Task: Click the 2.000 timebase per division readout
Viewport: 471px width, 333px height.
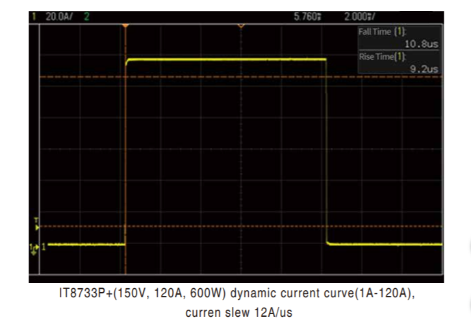Action: point(359,16)
